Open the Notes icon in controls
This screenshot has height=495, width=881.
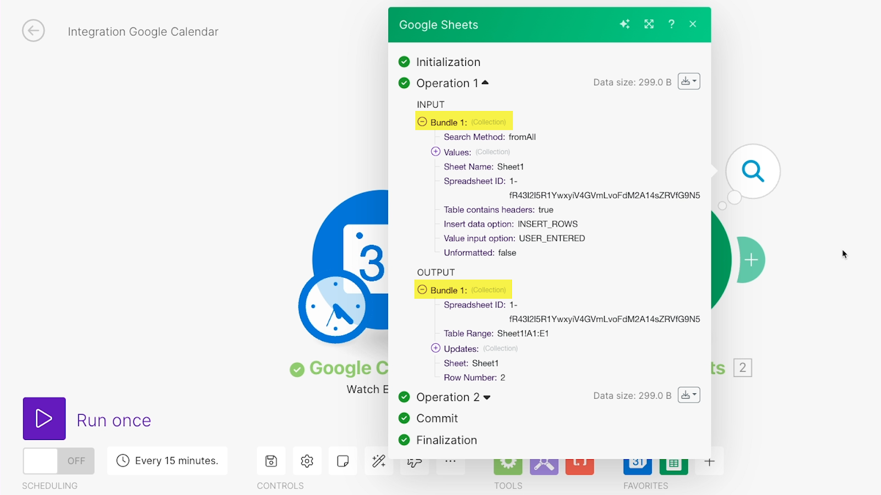click(342, 461)
